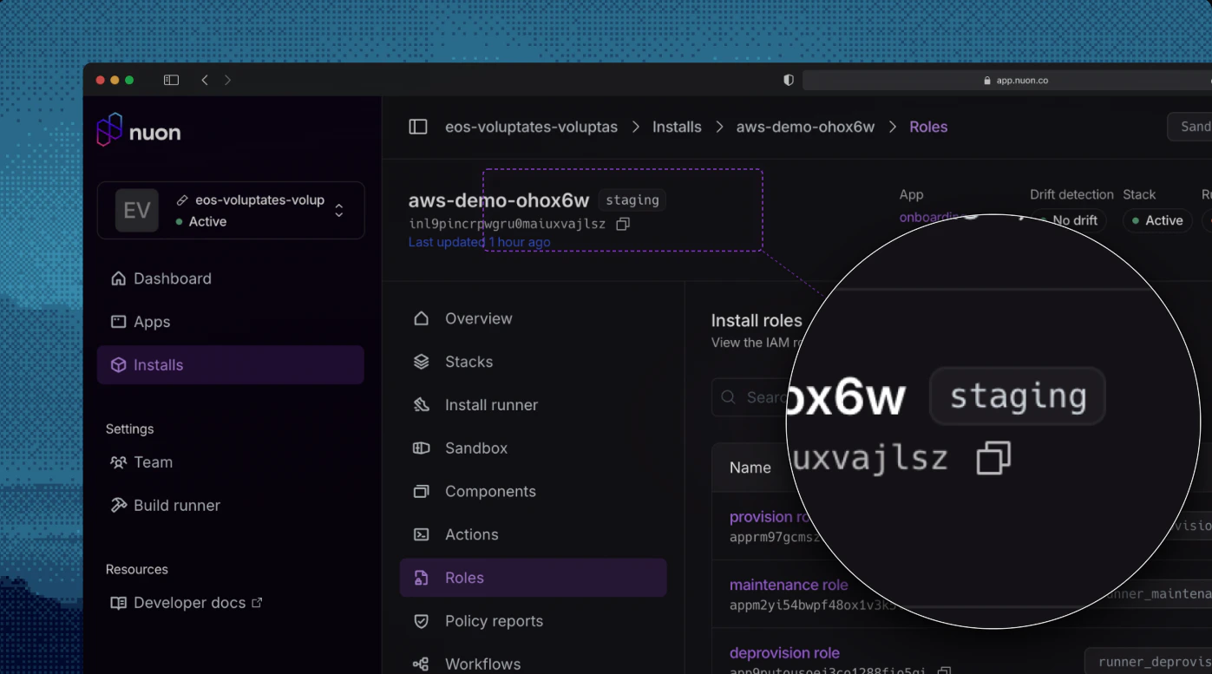Click the Install runner icon
The width and height of the screenshot is (1212, 674).
[x=422, y=405]
